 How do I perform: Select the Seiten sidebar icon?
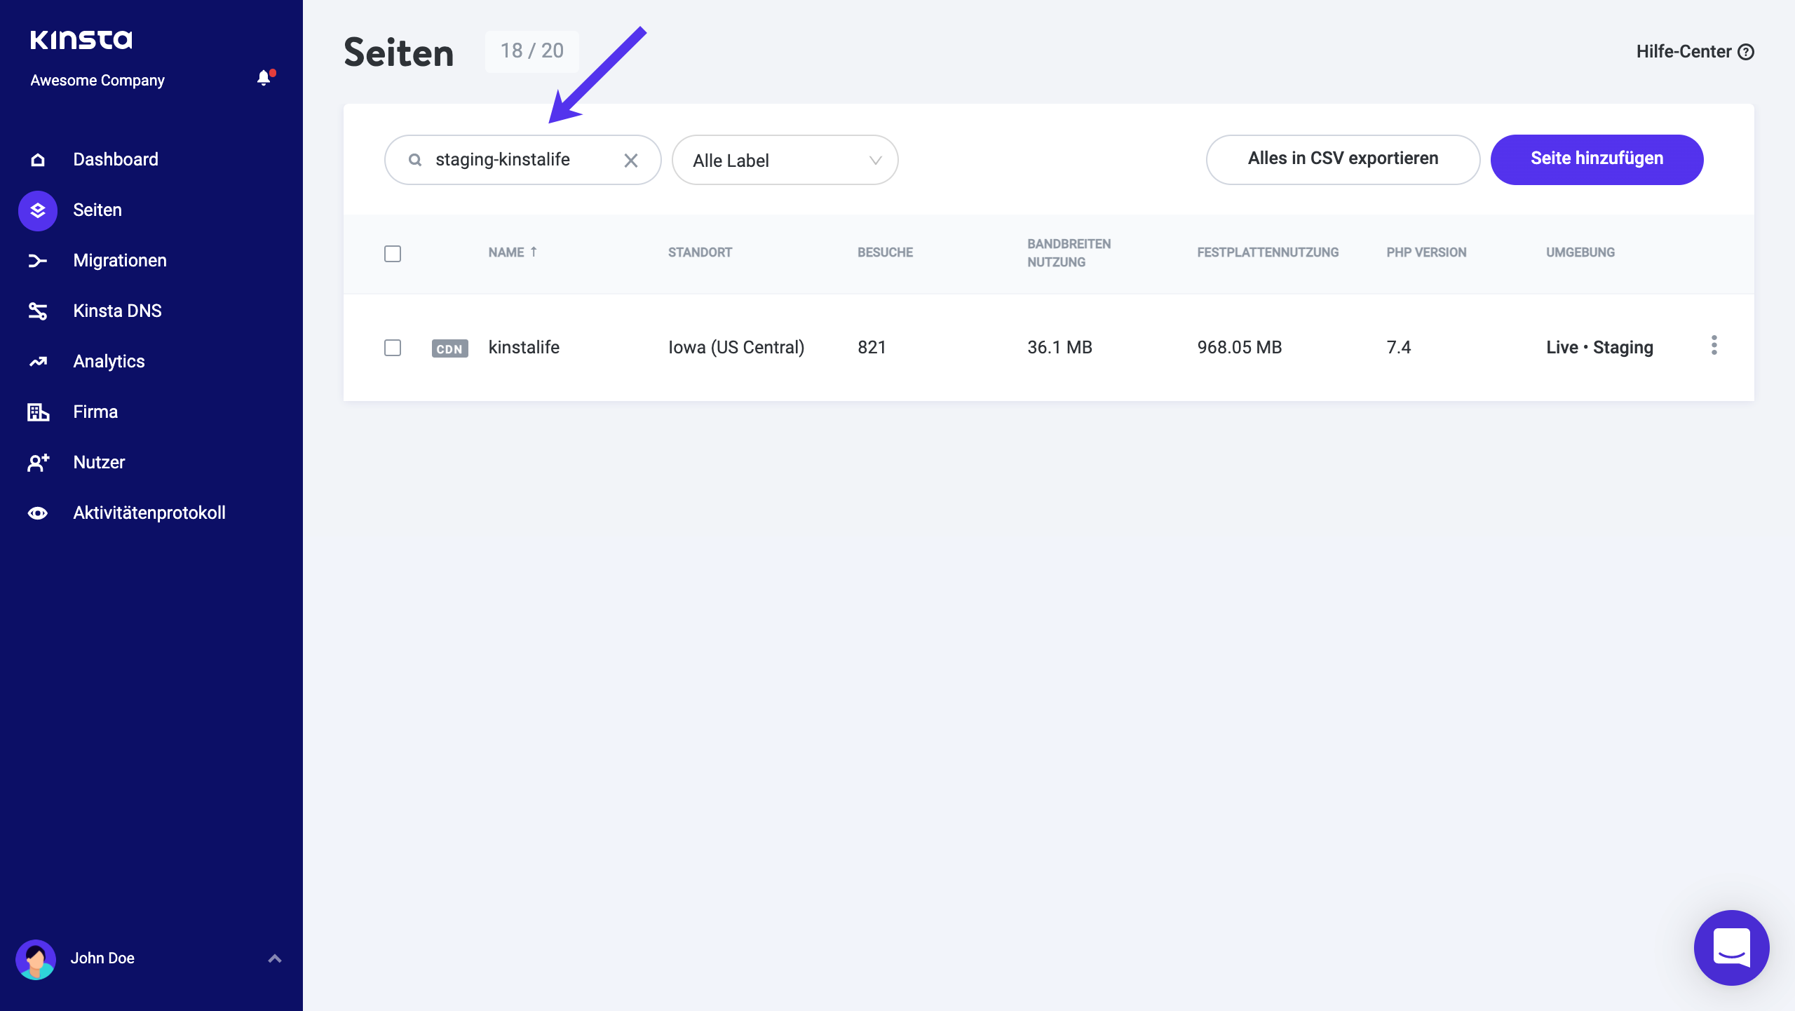pos(37,210)
